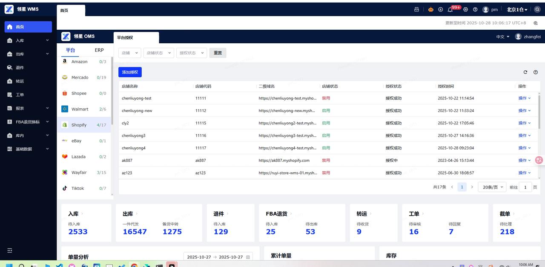Click 截单 待处理 count 218

pyautogui.click(x=507, y=232)
